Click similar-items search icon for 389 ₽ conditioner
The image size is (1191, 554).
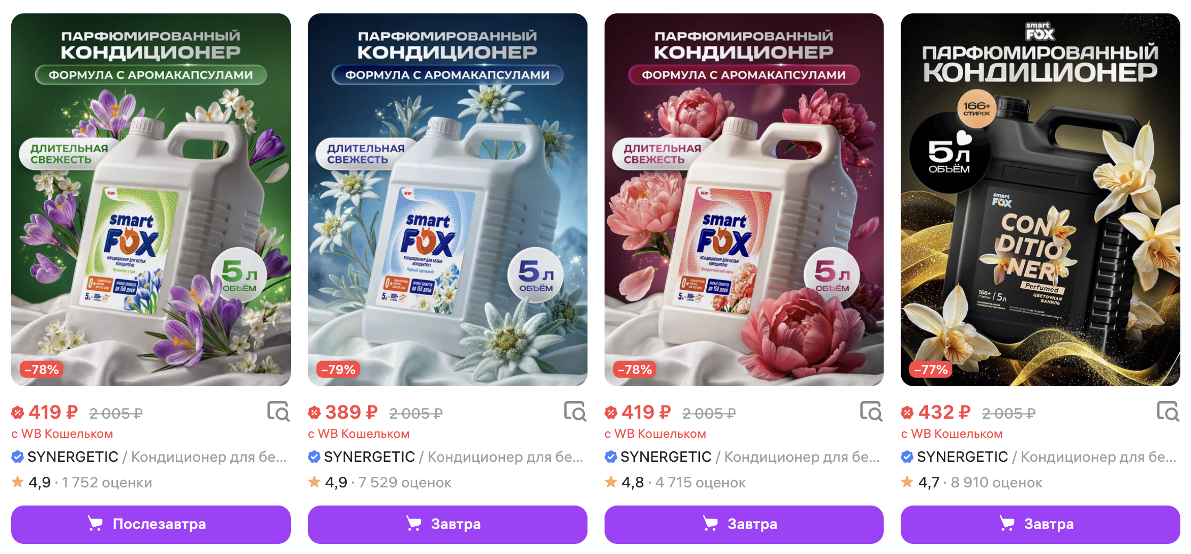[x=575, y=412]
